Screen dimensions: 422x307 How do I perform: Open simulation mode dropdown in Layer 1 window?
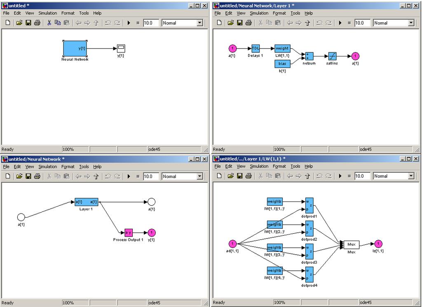click(411, 23)
